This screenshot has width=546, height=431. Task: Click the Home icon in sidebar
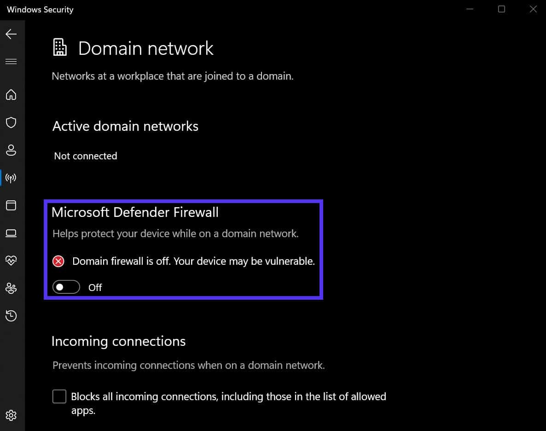tap(11, 95)
